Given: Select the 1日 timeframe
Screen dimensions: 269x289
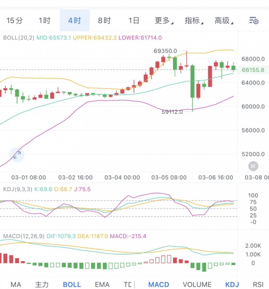Looking at the screenshot, I should (x=134, y=20).
